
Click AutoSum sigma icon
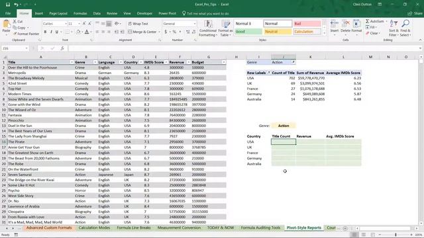point(368,21)
